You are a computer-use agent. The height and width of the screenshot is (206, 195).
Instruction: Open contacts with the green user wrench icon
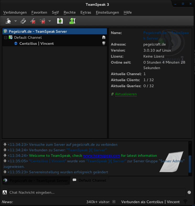click(72, 21)
